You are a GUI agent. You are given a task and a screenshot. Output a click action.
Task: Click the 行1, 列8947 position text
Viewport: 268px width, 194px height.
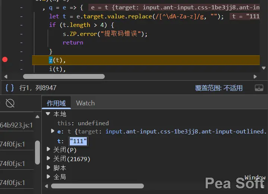click(38, 88)
